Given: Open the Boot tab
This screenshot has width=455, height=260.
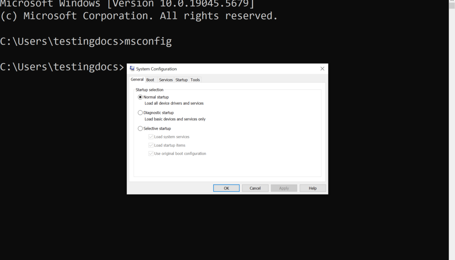Looking at the screenshot, I should coord(150,80).
